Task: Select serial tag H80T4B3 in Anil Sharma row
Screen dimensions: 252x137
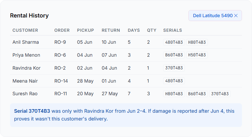Action: [x=197, y=42]
